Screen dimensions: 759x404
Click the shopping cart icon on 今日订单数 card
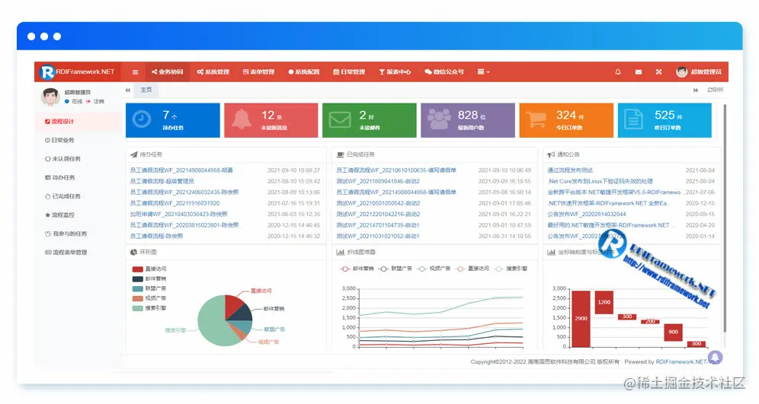tap(536, 119)
